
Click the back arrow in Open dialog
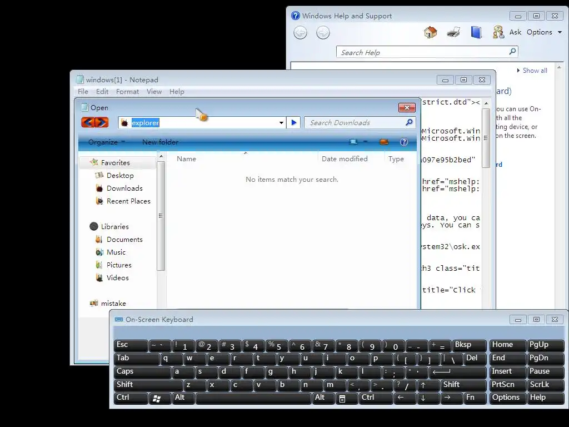pyautogui.click(x=88, y=122)
